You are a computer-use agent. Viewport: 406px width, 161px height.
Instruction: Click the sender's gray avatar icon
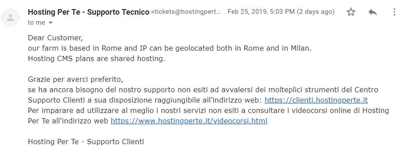pos(10,17)
